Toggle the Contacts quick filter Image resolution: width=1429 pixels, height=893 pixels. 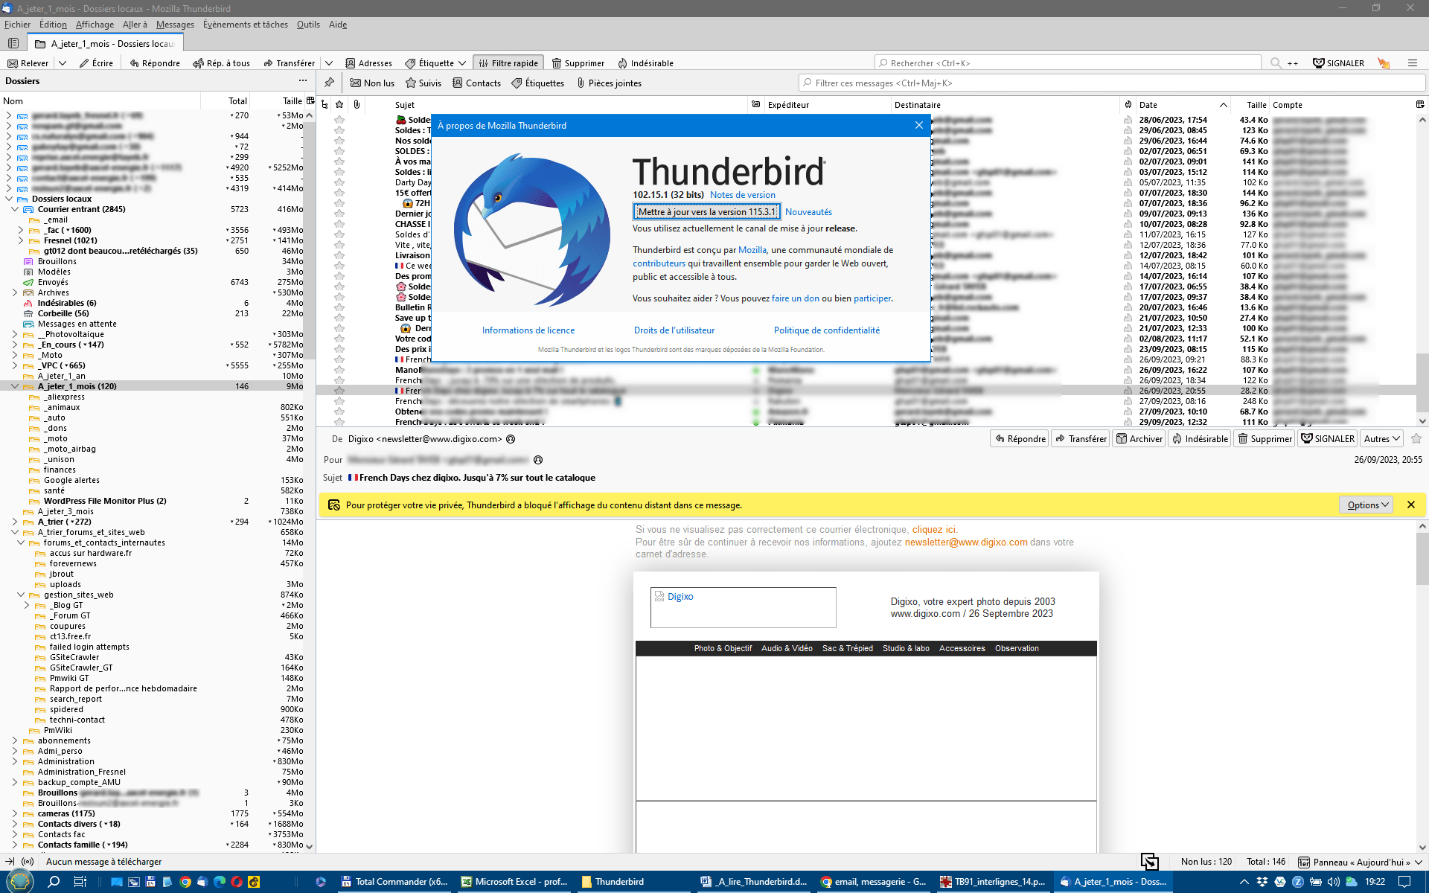click(476, 83)
